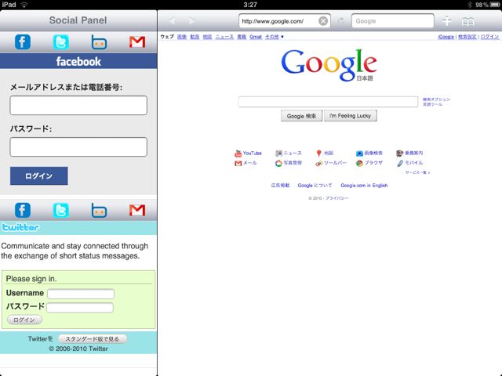The height and width of the screenshot is (376, 502).
Task: Open 動画 link in Google top bar
Action: [195, 37]
